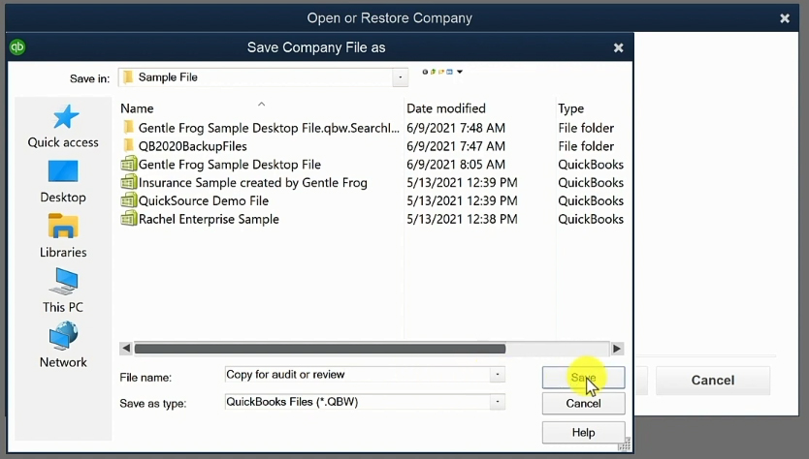
Task: Select This PC in the places sidebar
Action: [63, 291]
